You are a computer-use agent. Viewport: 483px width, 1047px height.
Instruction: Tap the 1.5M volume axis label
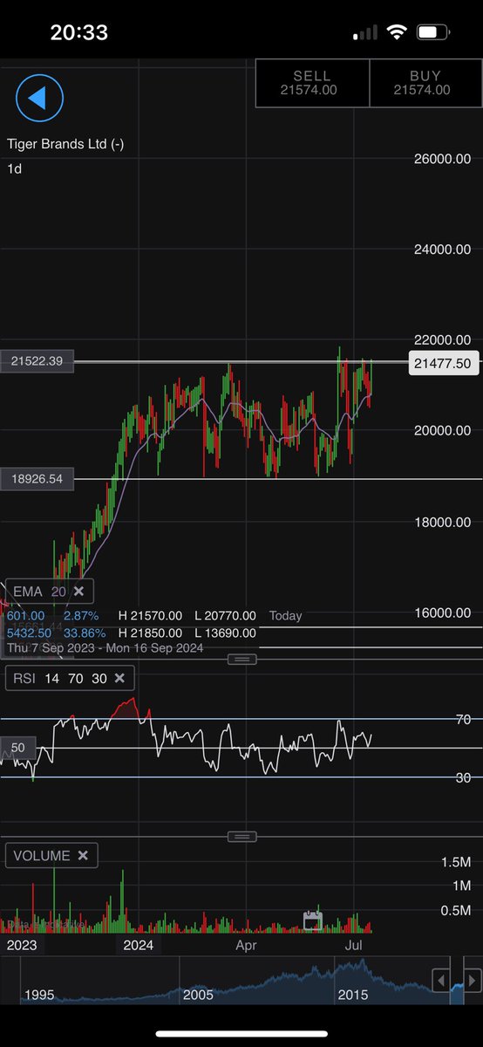click(x=456, y=862)
